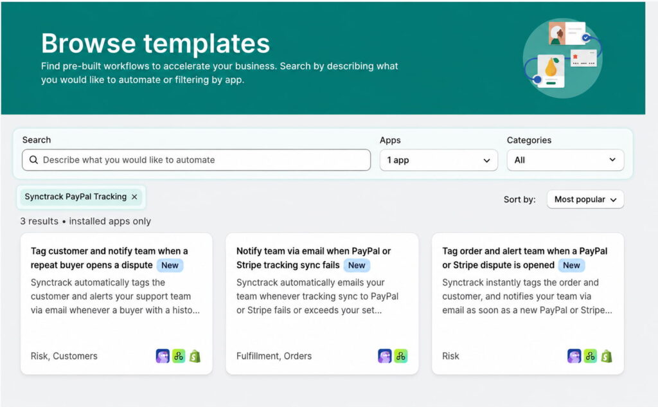
Task: Click the 'Synctrack instantly tags the order' description
Action: [527, 296]
